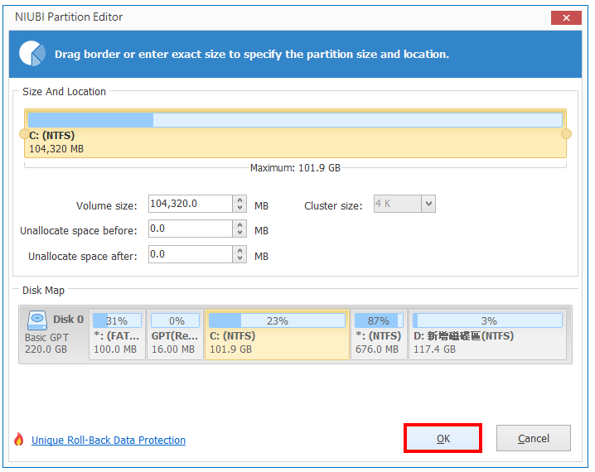Screen dimensions: 595x472
Task: Select the 676.0 MB NTFS partition block
Action: (379, 335)
